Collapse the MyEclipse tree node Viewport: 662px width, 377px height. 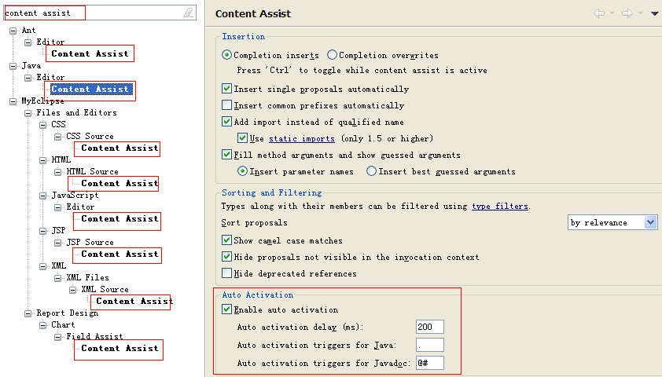coord(13,101)
